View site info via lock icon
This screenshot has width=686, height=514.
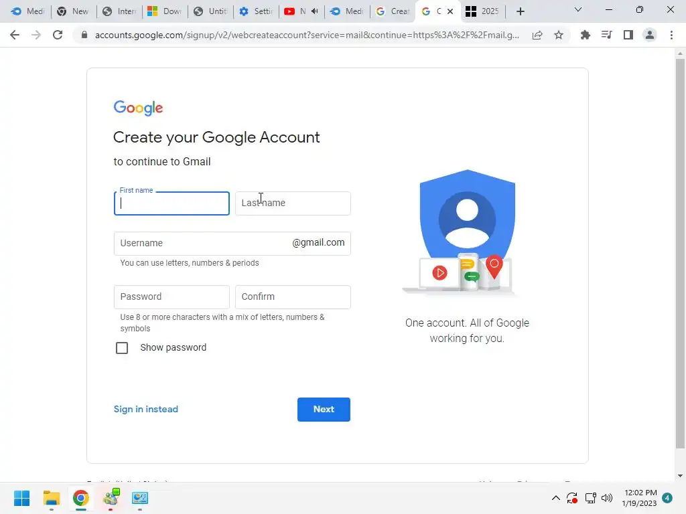pos(84,35)
